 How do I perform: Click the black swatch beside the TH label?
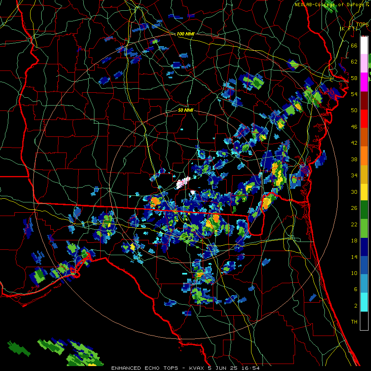coord(364,321)
